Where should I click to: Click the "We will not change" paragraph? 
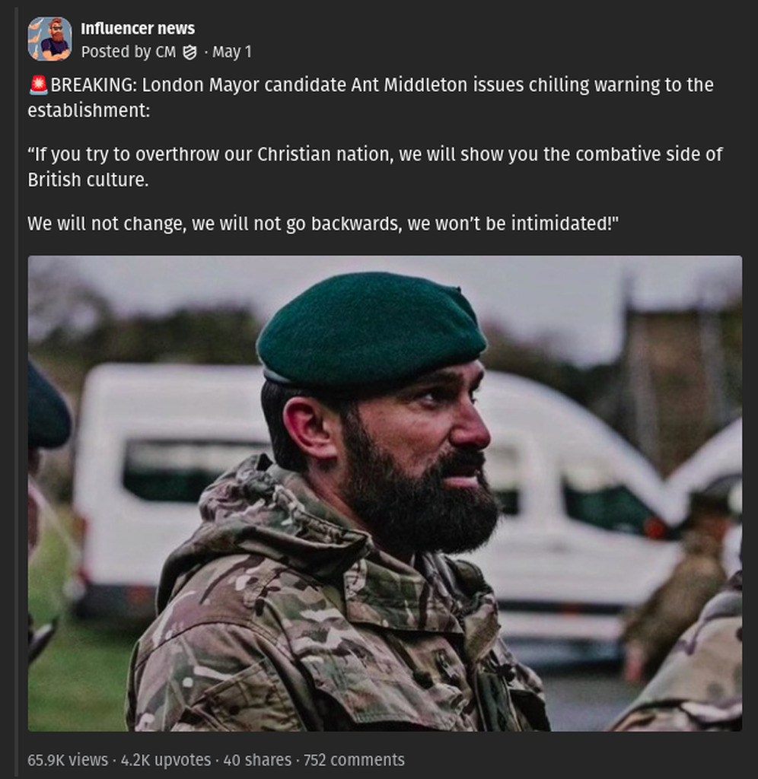click(323, 224)
